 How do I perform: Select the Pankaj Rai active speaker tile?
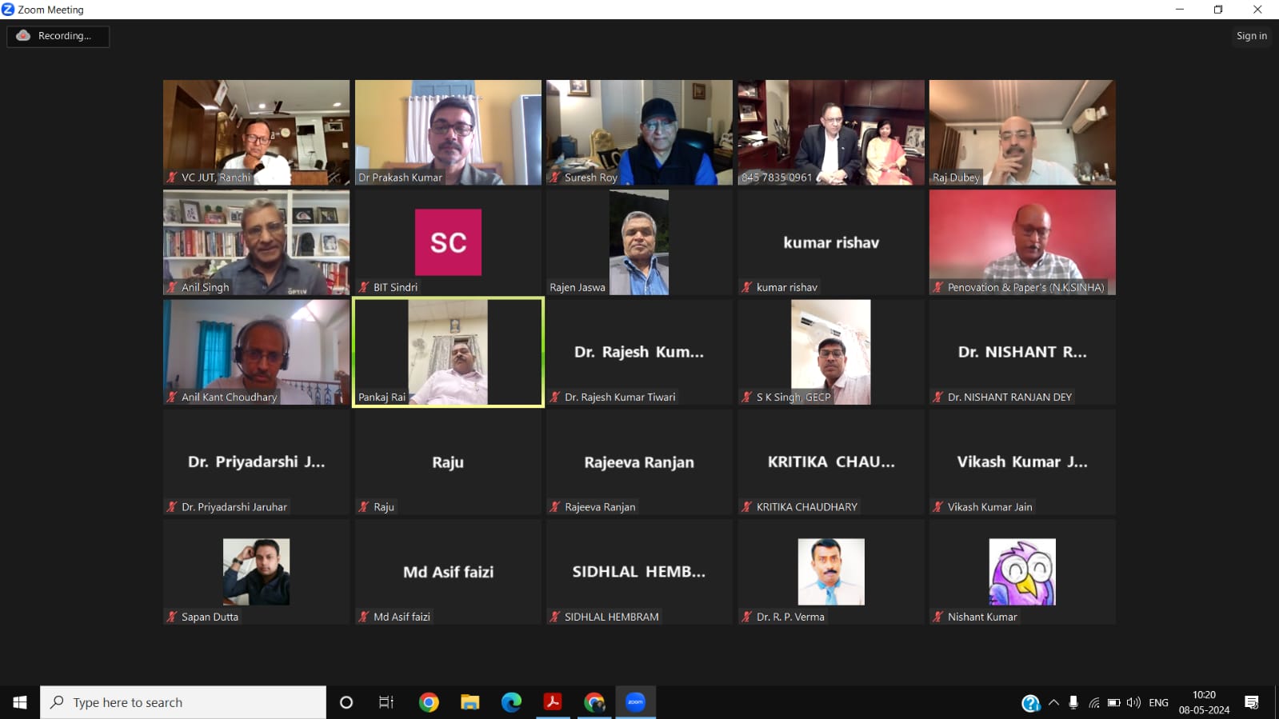pos(448,352)
